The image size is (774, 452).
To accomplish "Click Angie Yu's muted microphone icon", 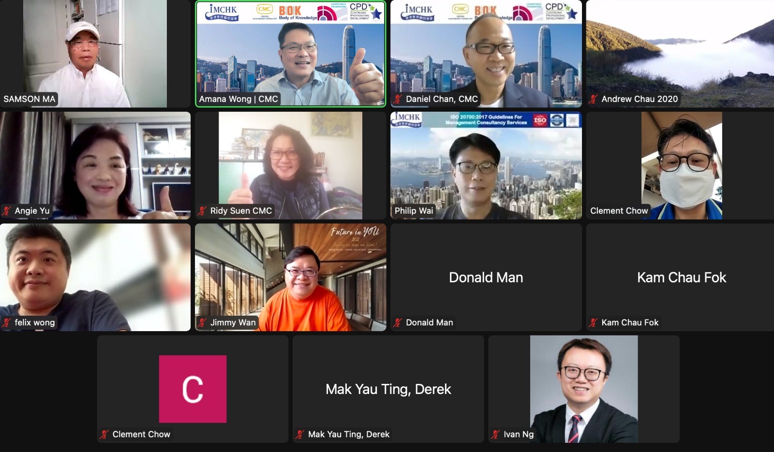I will pyautogui.click(x=6, y=211).
